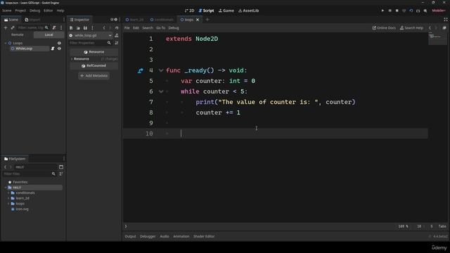Image resolution: width=450 pixels, height=253 pixels.
Task: Fold the _ready function at line 4
Action: (161, 70)
